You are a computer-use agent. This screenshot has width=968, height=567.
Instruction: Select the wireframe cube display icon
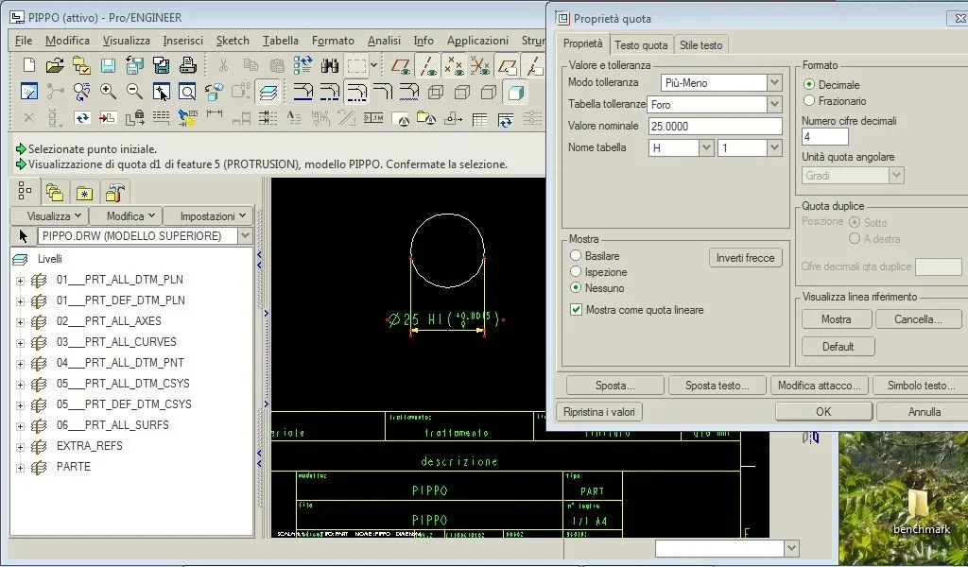437,92
